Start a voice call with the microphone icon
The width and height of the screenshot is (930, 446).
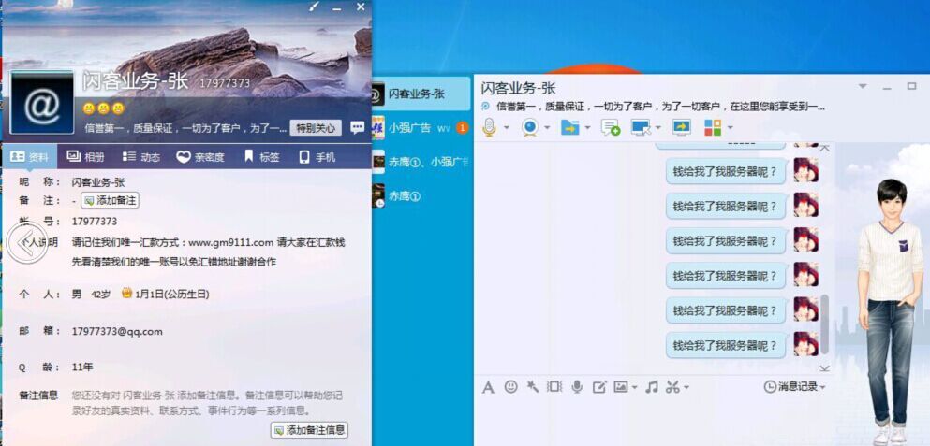tap(489, 127)
